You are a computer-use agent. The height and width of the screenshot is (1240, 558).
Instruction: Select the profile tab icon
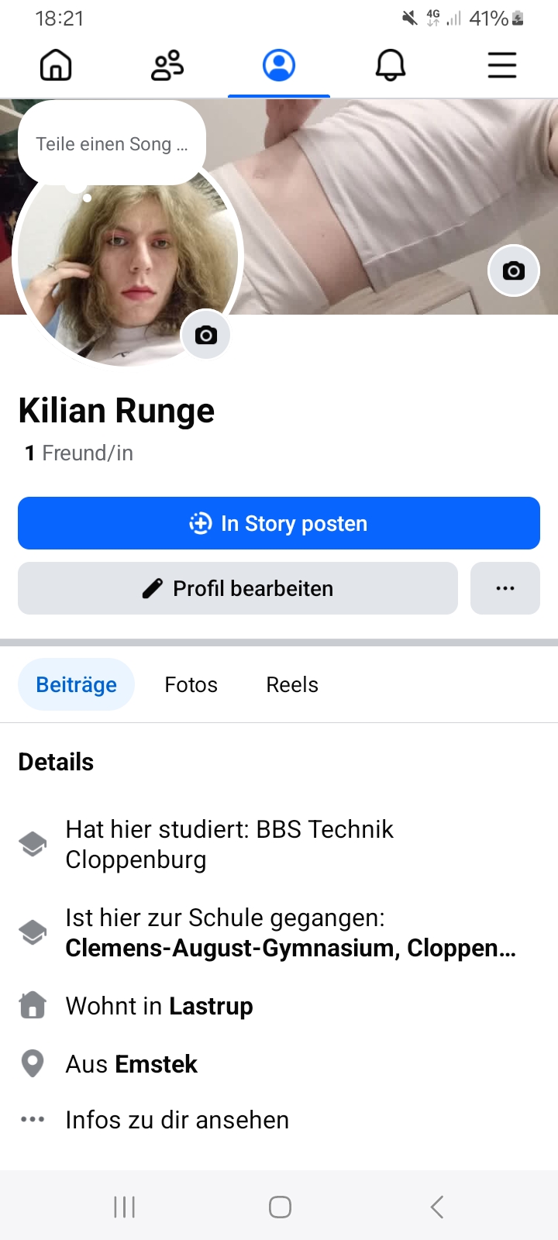279,66
